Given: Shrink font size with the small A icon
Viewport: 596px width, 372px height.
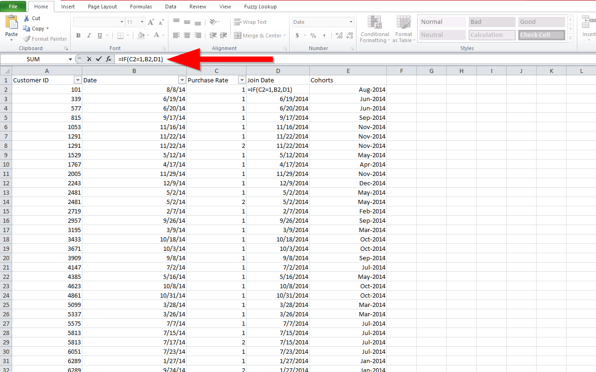Looking at the screenshot, I should click(x=161, y=22).
